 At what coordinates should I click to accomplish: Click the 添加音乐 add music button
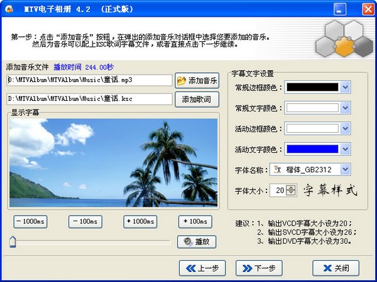pyautogui.click(x=197, y=81)
